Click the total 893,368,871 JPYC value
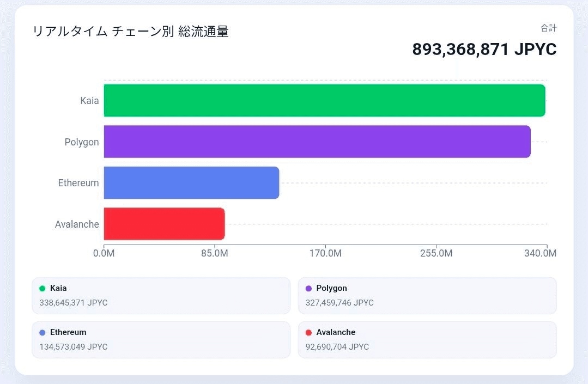 tap(484, 50)
